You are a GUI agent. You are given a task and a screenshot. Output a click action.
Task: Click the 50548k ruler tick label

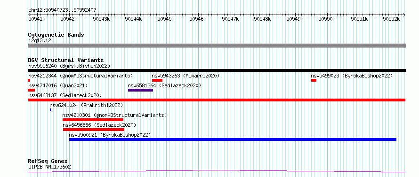(262, 19)
